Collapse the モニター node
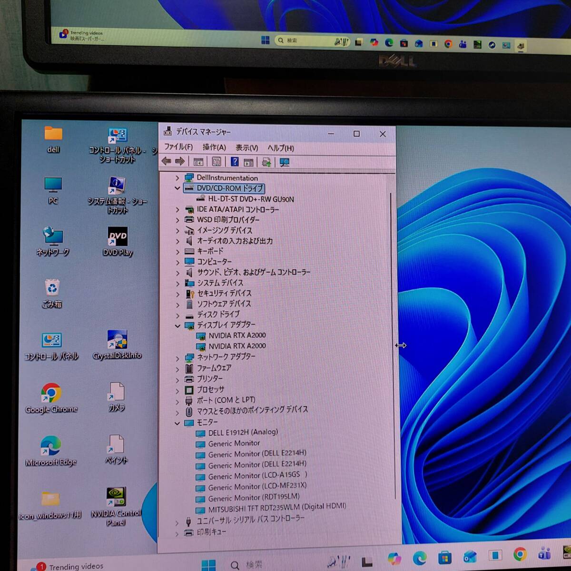This screenshot has width=571, height=571. coord(177,423)
